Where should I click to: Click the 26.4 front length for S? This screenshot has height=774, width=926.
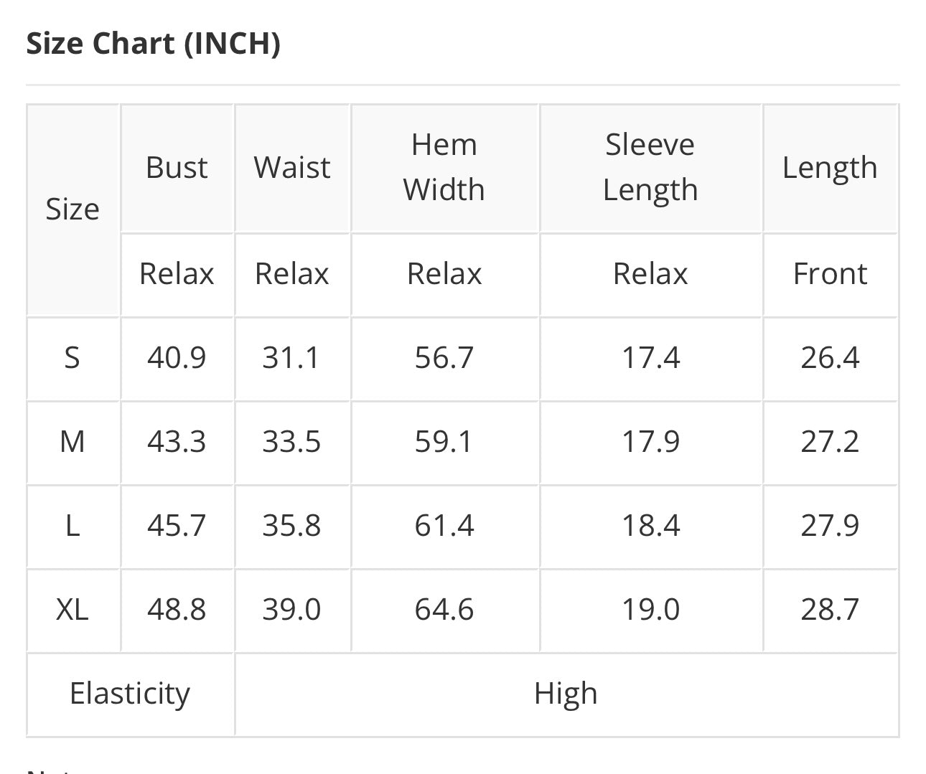click(829, 357)
